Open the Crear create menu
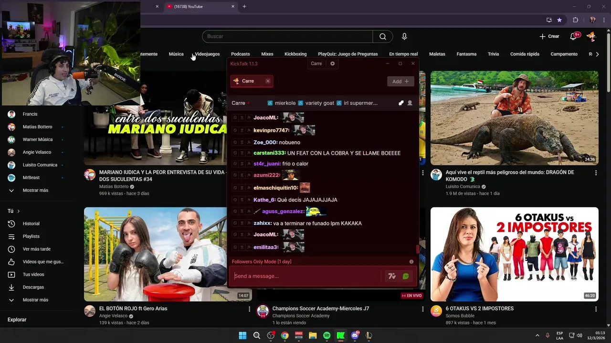This screenshot has height=343, width=611. [549, 37]
